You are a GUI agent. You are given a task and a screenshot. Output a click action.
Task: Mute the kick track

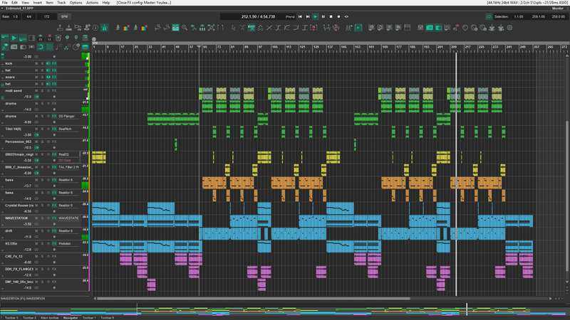pyautogui.click(x=36, y=63)
